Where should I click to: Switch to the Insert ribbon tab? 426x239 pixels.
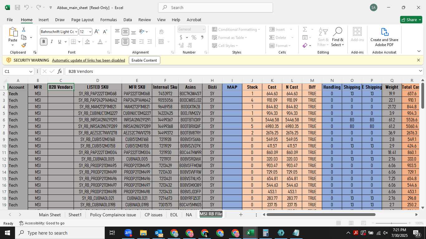tap(44, 20)
